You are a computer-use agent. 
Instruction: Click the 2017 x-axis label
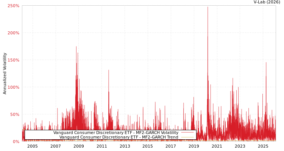tap(171, 146)
